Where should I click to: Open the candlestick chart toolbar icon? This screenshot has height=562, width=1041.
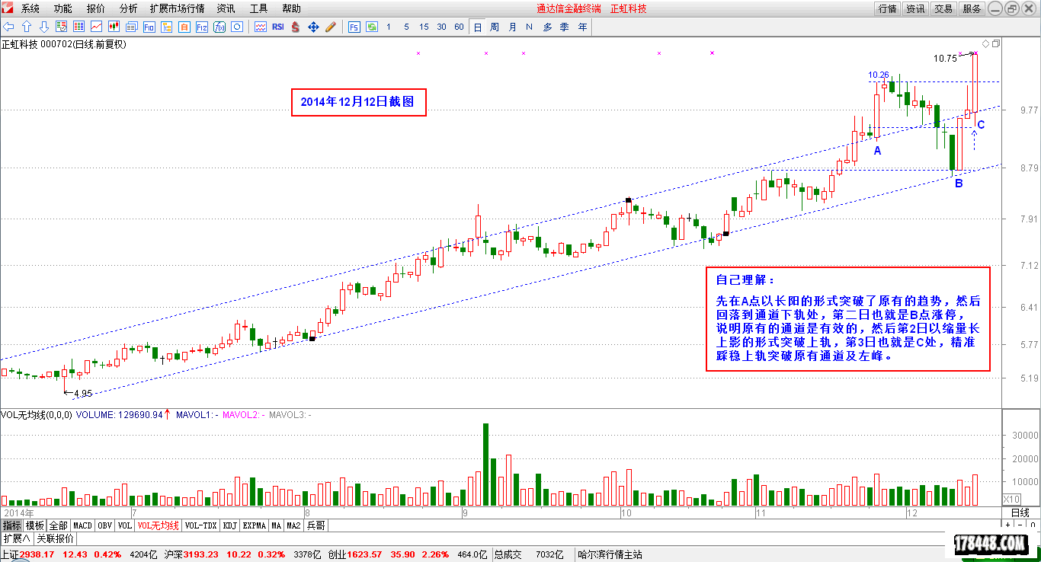(x=114, y=27)
